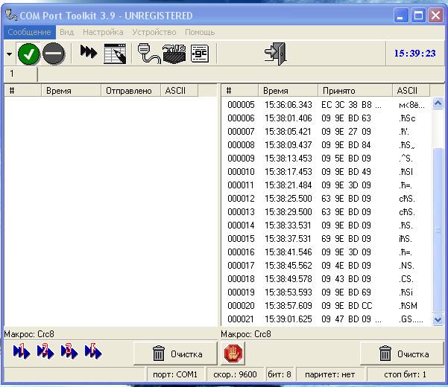448x387 pixels.
Task: Select received row 000017
Action: click(326, 266)
